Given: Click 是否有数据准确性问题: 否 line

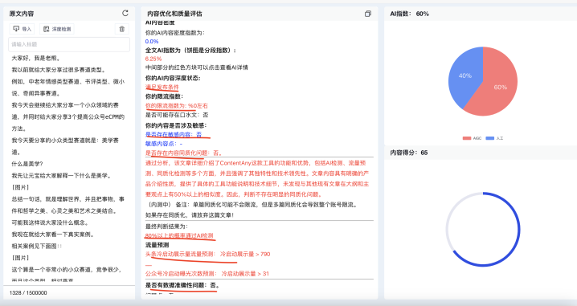Looking at the screenshot, I should pos(182,285).
